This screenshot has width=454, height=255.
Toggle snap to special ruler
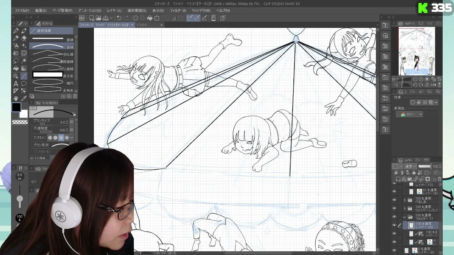[197, 18]
